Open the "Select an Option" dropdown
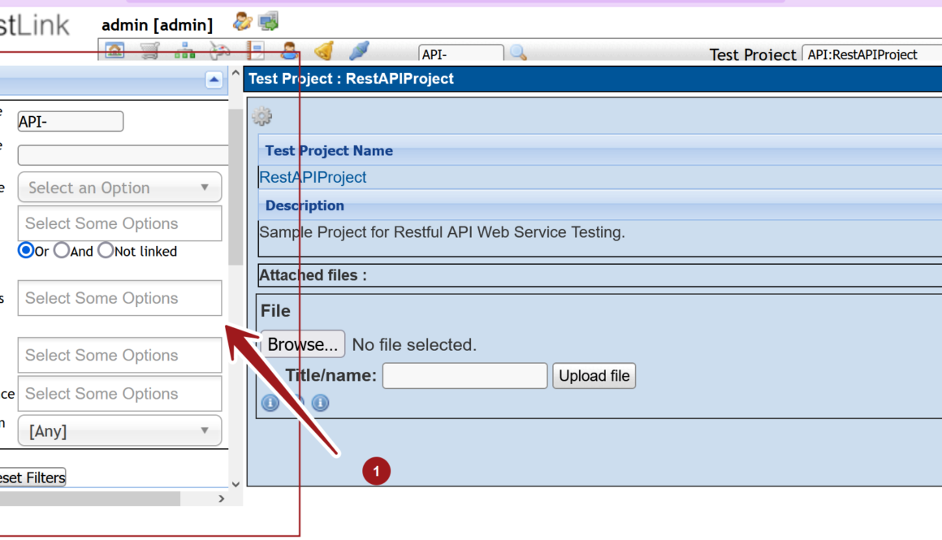Screen dimensions: 942x540 pos(119,188)
